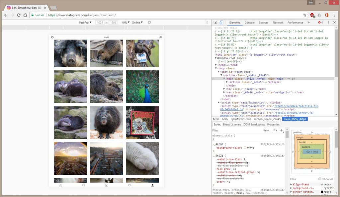Open the DOM Breakpoints tab
Viewport: 340px width, 197px height.
click(x=254, y=124)
